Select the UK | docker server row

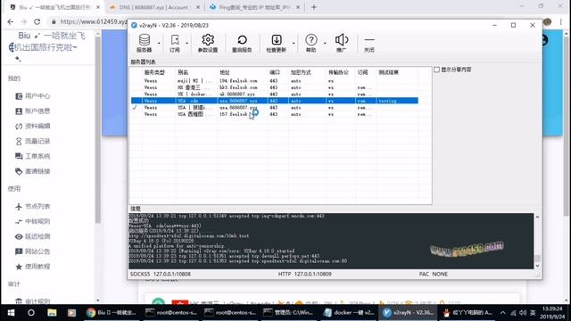tap(275, 94)
